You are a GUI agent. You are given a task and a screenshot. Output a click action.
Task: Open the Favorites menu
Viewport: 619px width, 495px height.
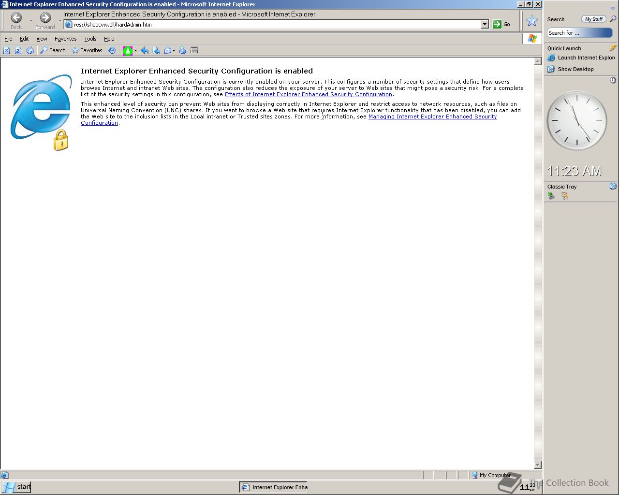click(65, 39)
